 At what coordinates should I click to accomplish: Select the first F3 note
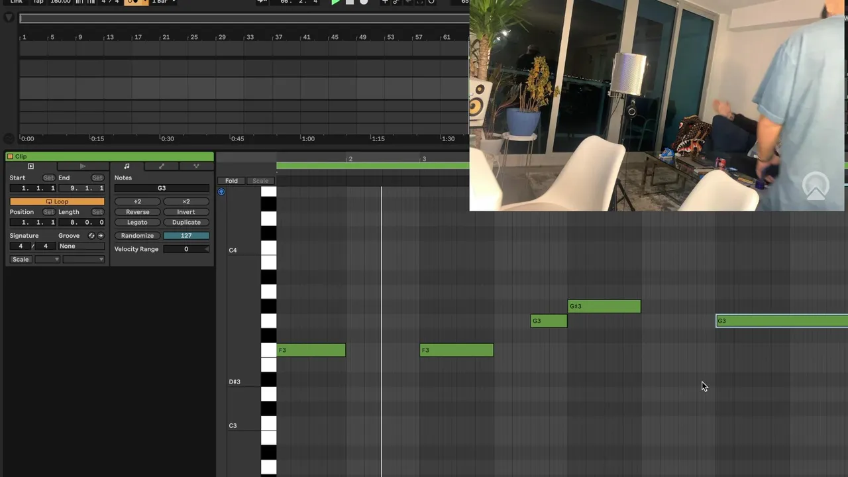coord(311,350)
